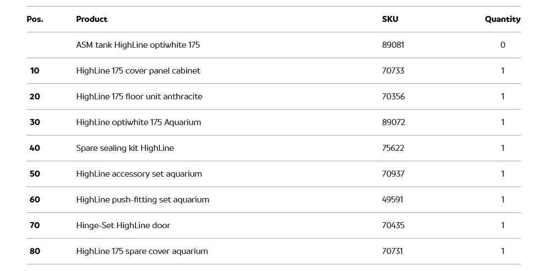Open ASM tank HighLine optiwhite 175 product
538x271 pixels.
point(138,45)
